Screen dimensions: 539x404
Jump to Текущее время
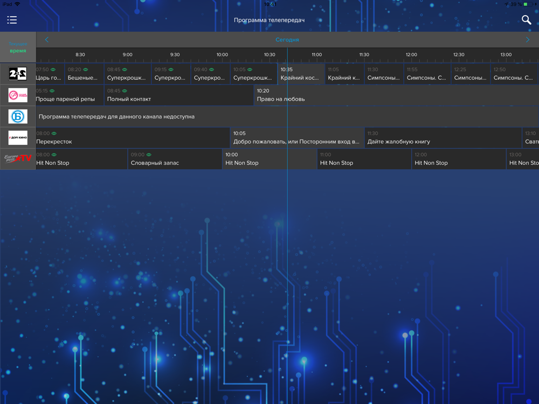pos(18,47)
